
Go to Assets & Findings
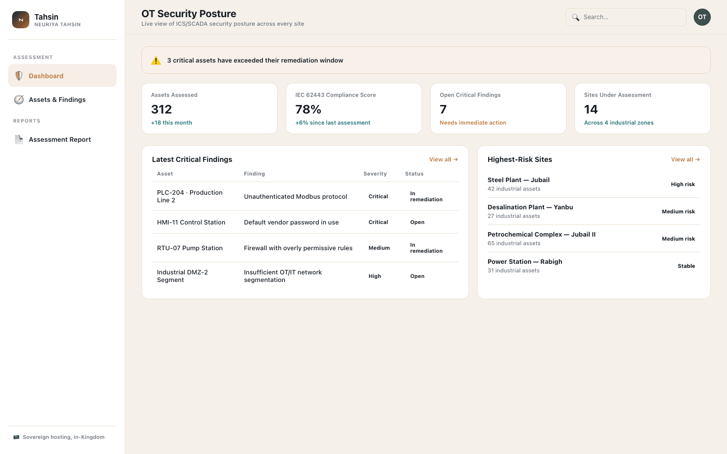click(62, 99)
